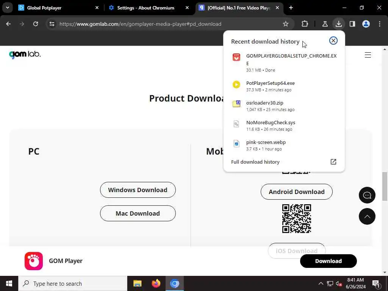
Task: Click the black Download button in bottom bar
Action: coord(329,261)
